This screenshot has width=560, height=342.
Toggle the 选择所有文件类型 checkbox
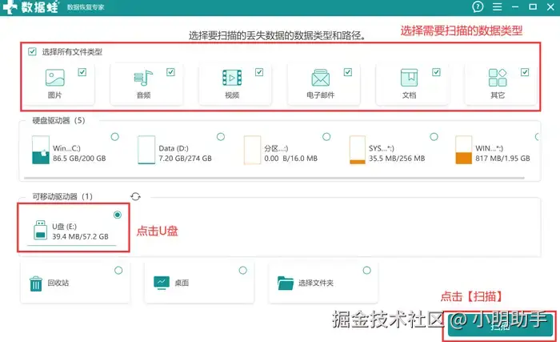[32, 51]
